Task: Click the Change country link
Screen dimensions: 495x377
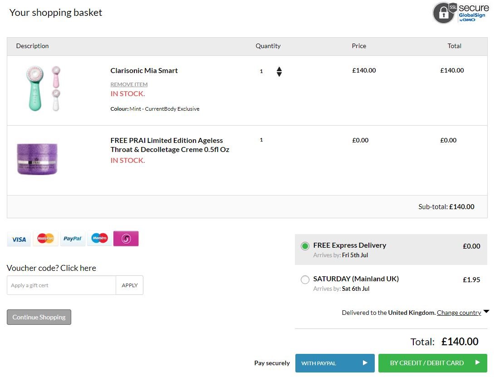Action: (459, 313)
